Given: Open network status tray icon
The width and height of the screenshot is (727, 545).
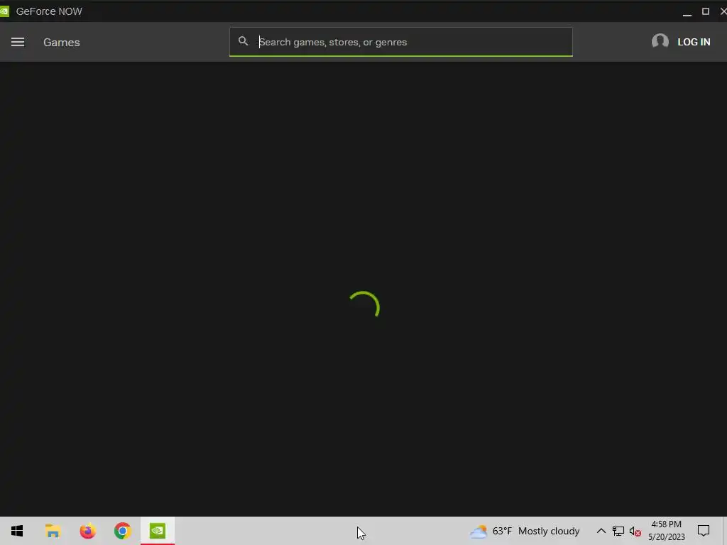Looking at the screenshot, I should [x=618, y=531].
